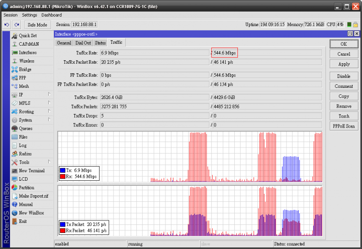
Task: Click the Radius icon
Action: pos(15,154)
